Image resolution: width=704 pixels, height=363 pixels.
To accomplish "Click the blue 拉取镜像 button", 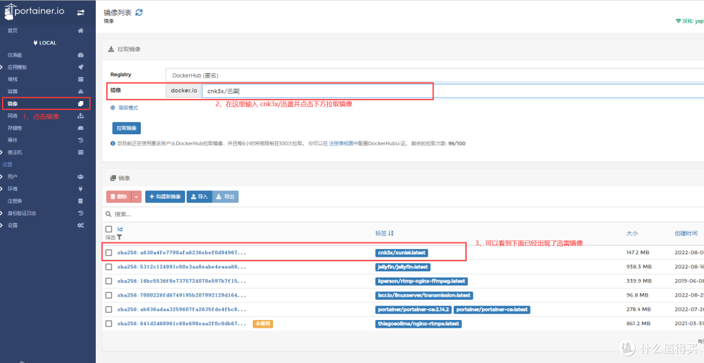I will coord(126,128).
